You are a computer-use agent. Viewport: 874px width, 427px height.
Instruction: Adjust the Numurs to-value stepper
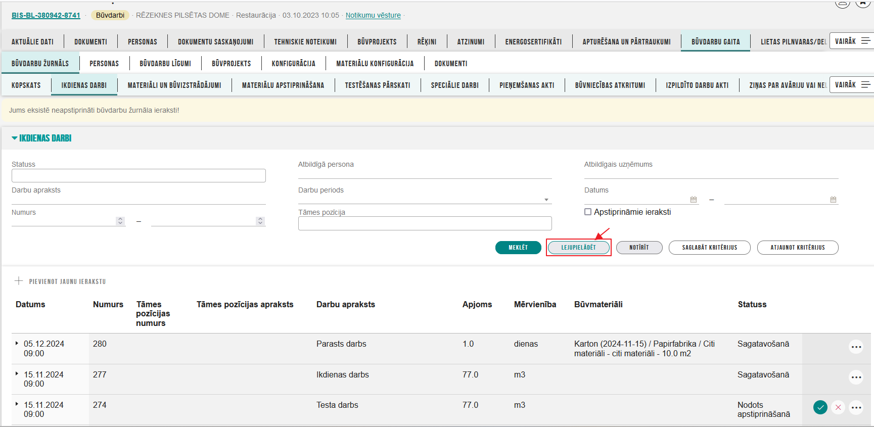click(x=260, y=221)
